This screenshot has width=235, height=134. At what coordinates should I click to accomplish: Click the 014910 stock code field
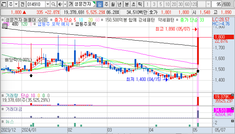[36, 4]
